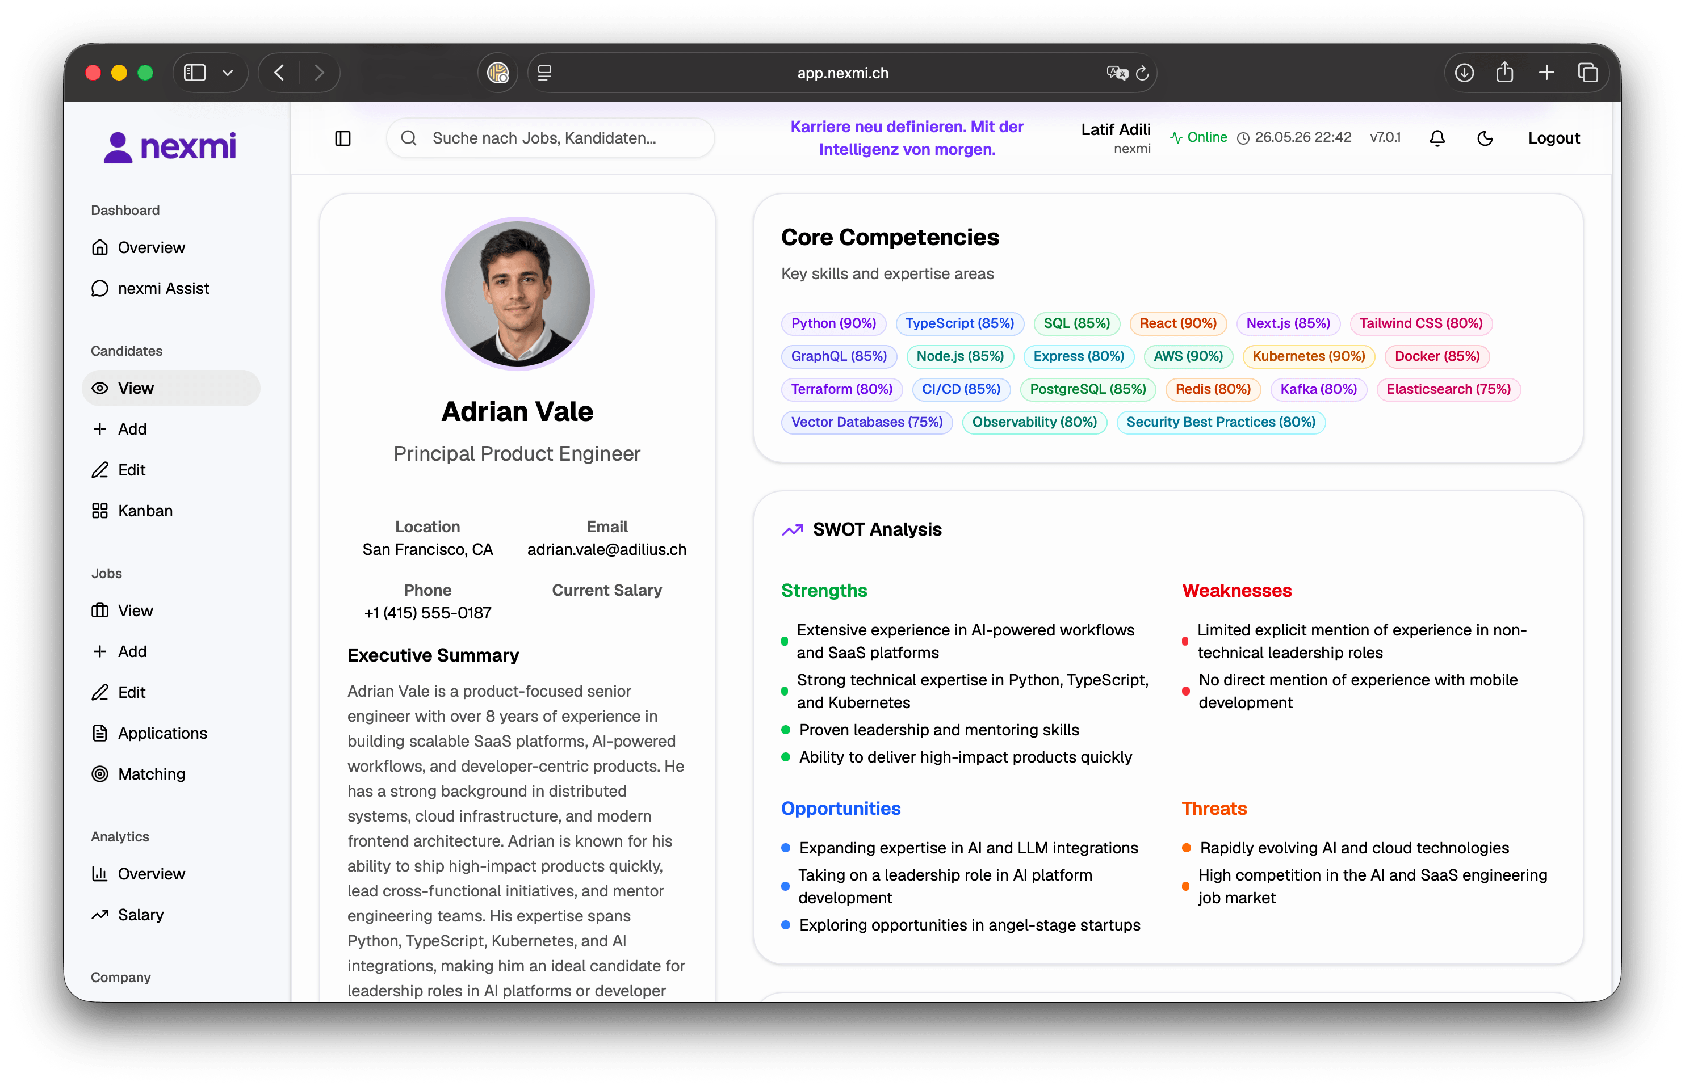This screenshot has width=1685, height=1086.
Task: Click Jobs Add
Action: (x=171, y=651)
